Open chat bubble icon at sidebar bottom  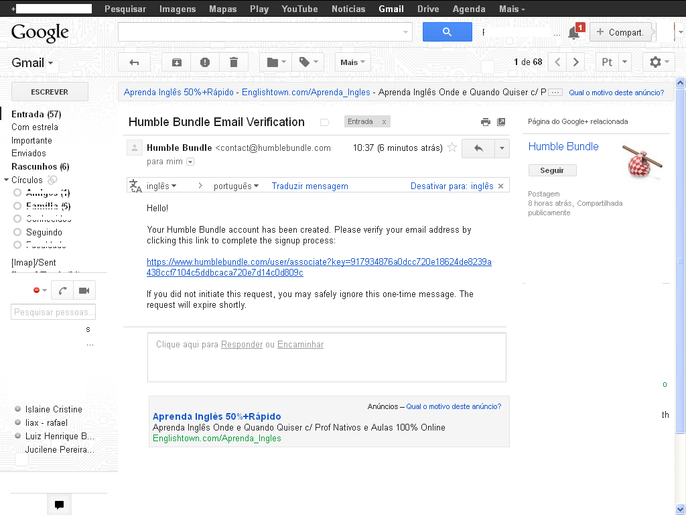[x=59, y=504]
